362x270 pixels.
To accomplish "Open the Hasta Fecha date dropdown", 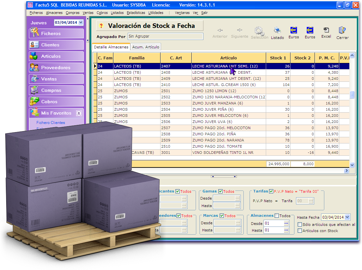I will coord(347,217).
